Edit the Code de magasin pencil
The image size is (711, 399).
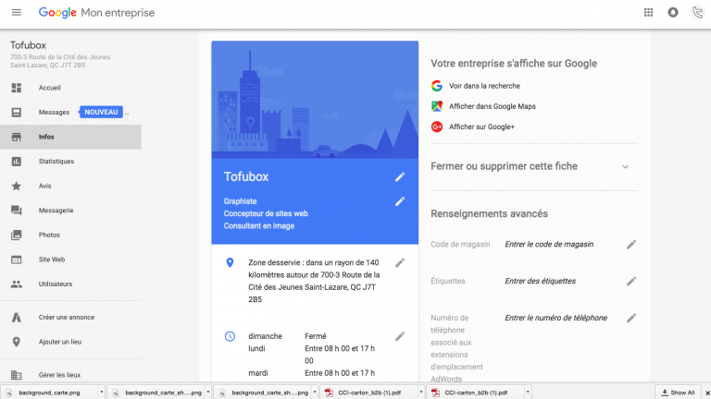[631, 245]
